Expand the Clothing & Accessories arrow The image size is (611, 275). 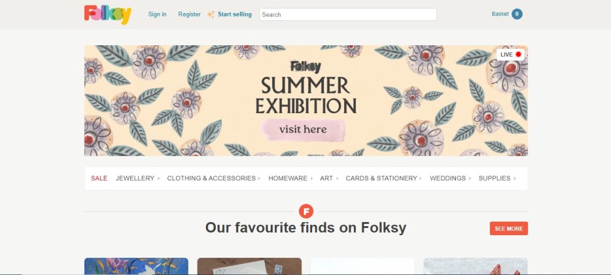[260, 179]
